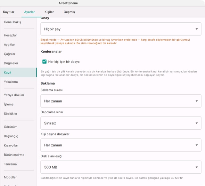
Task: Click the Konferanslar heading
Action: [x=51, y=52]
